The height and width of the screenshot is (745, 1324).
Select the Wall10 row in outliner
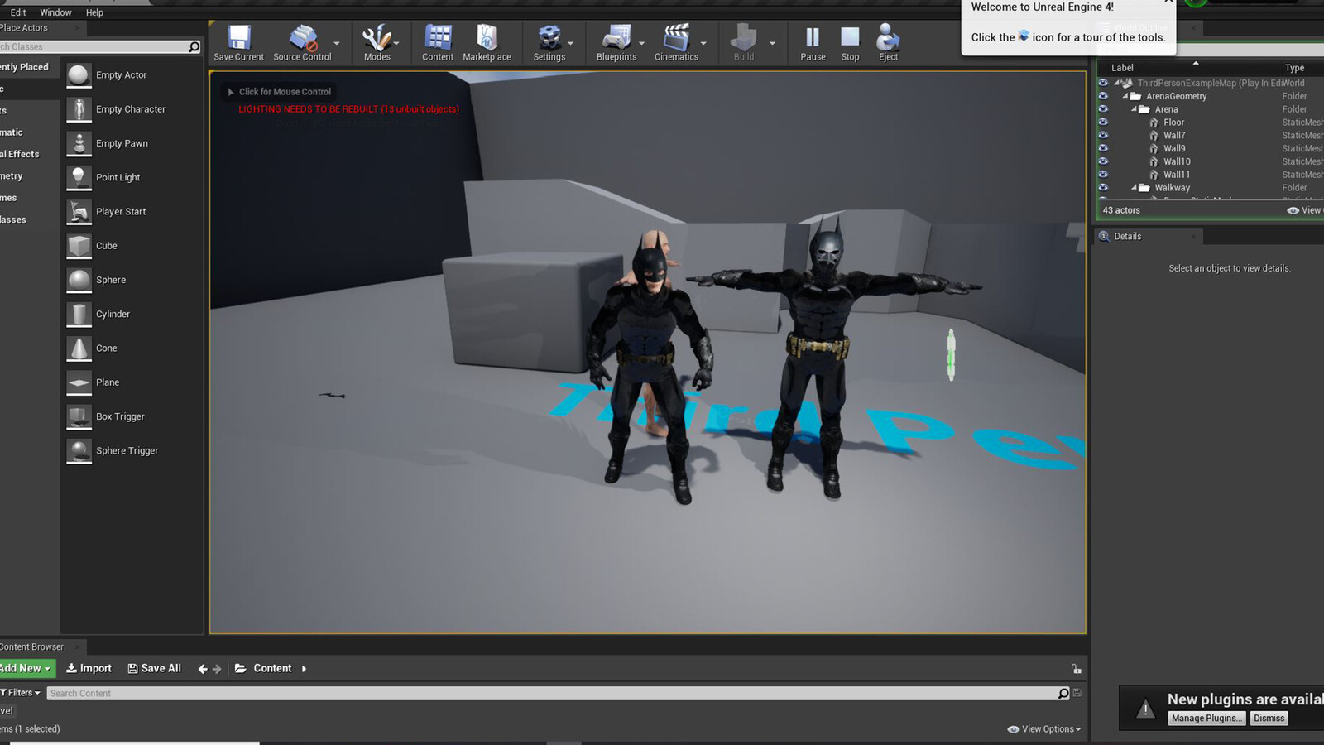coord(1211,161)
